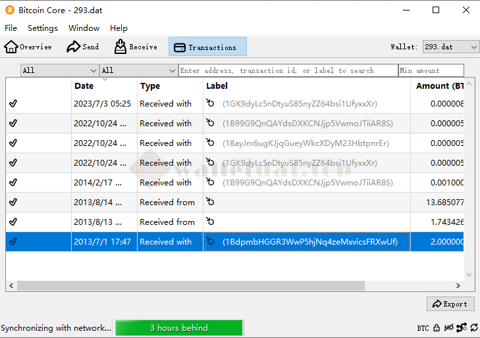Viewport: 480px width, 338px height.
Task: Click the BTC unit selector
Action: [423, 327]
